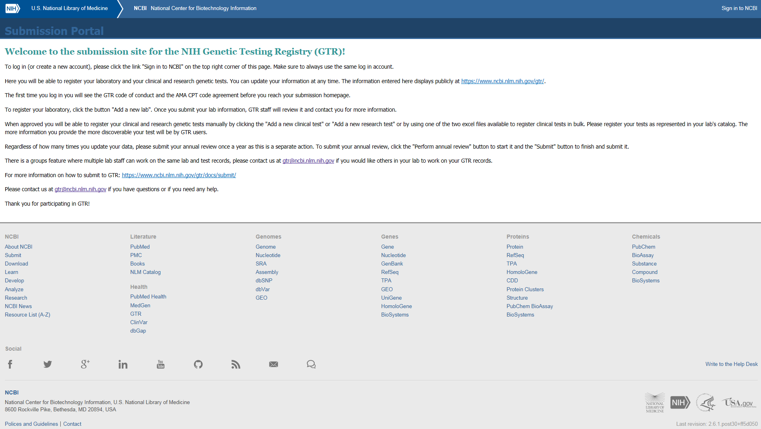Visit the dbGap link
The image size is (761, 429).
point(138,331)
